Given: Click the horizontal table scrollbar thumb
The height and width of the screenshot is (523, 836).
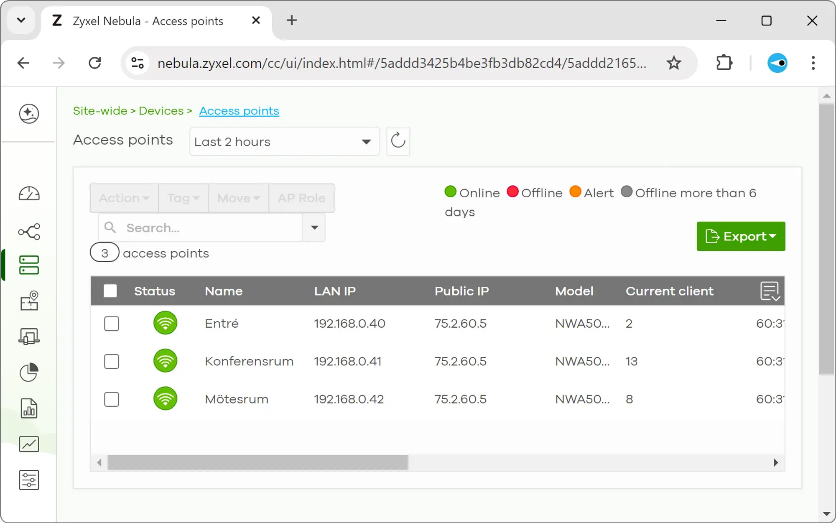Looking at the screenshot, I should 257,462.
